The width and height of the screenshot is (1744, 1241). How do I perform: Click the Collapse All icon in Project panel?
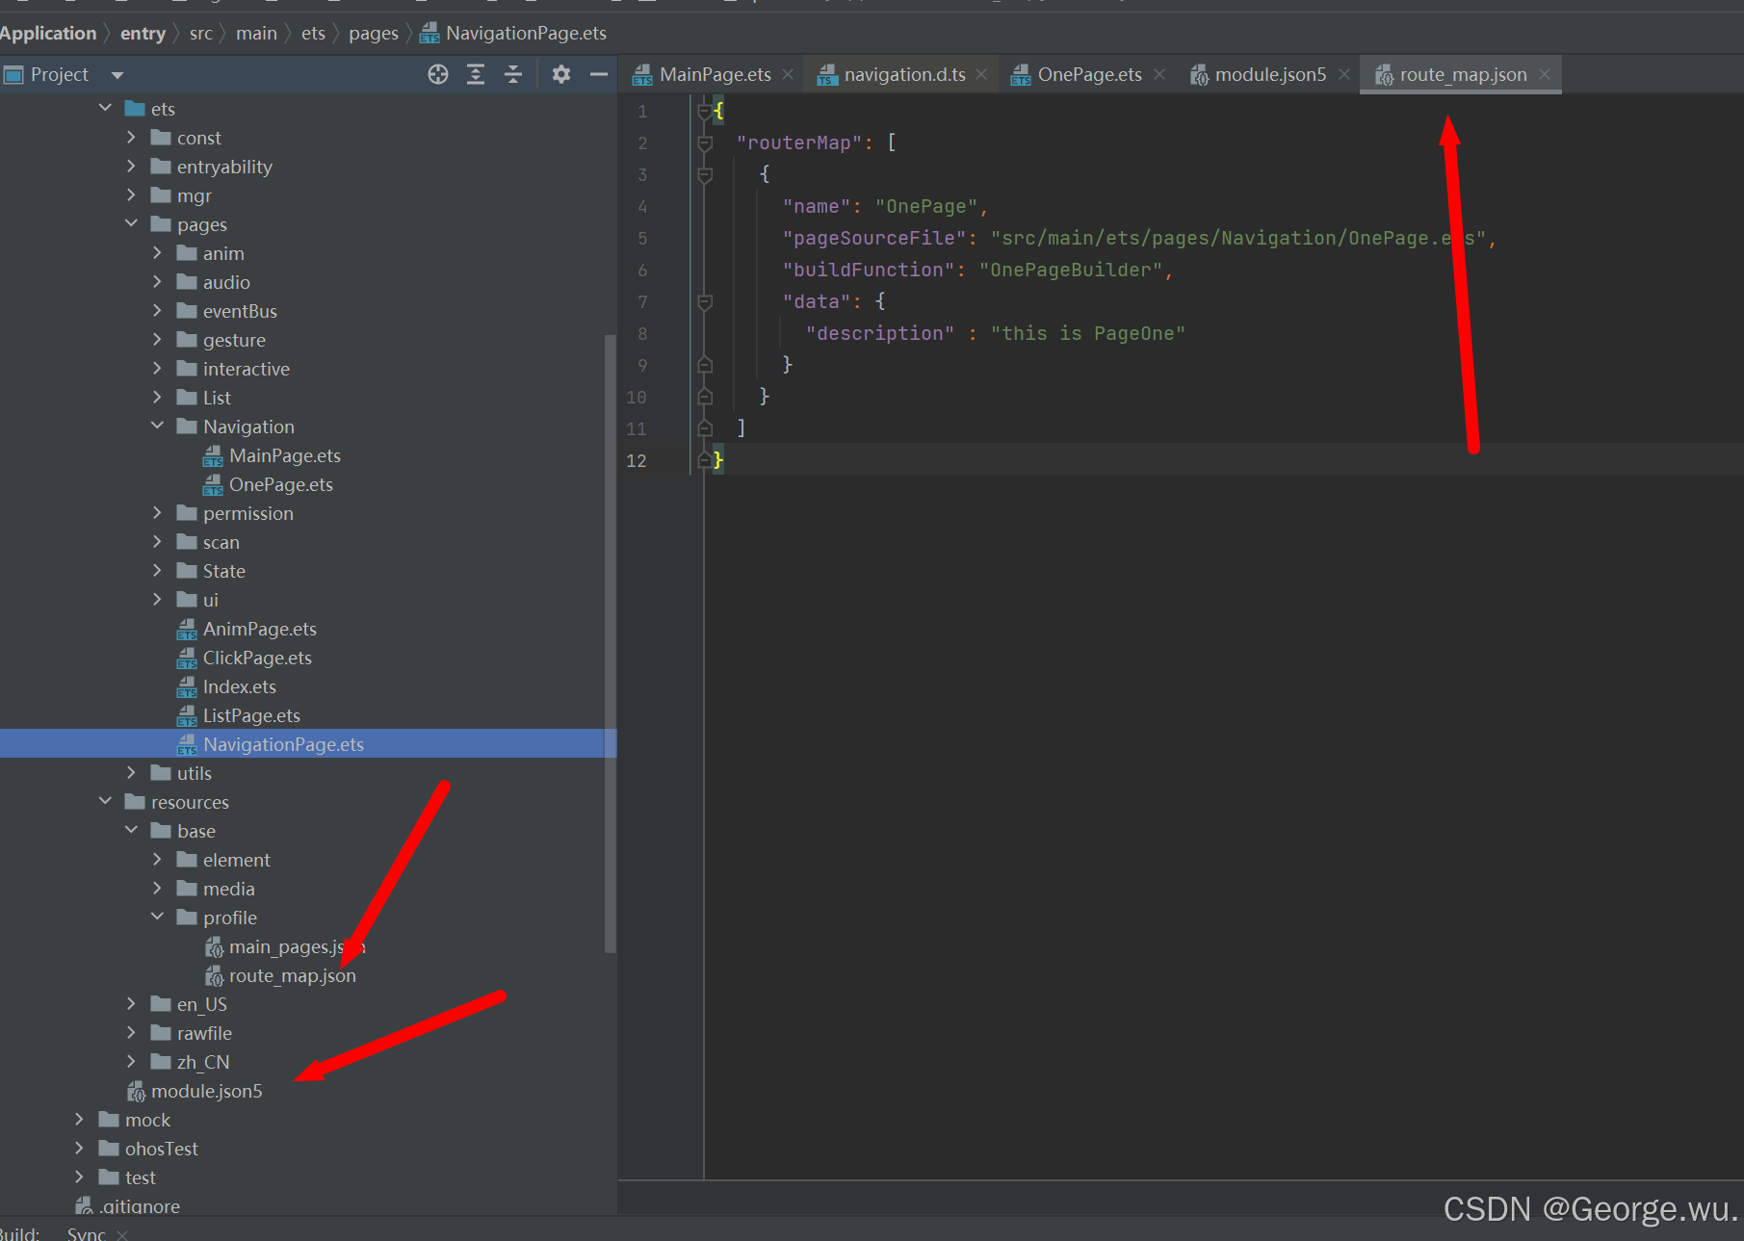513,74
